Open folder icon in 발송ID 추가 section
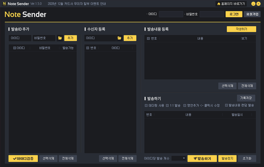The height and width of the screenshot is (167, 264). click(x=60, y=38)
